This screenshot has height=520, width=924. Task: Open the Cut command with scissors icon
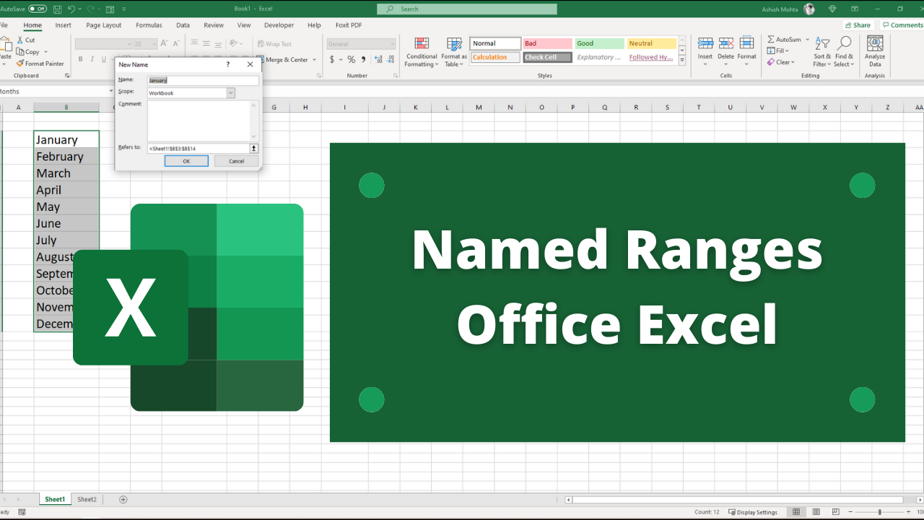tap(26, 40)
